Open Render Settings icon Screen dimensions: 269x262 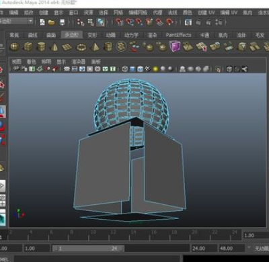click(x=219, y=22)
